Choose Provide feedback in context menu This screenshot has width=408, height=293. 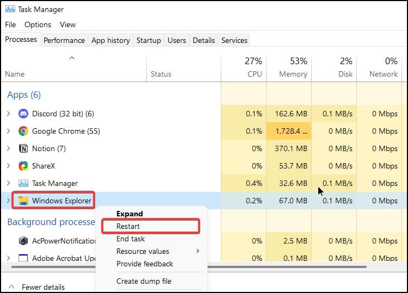145,264
